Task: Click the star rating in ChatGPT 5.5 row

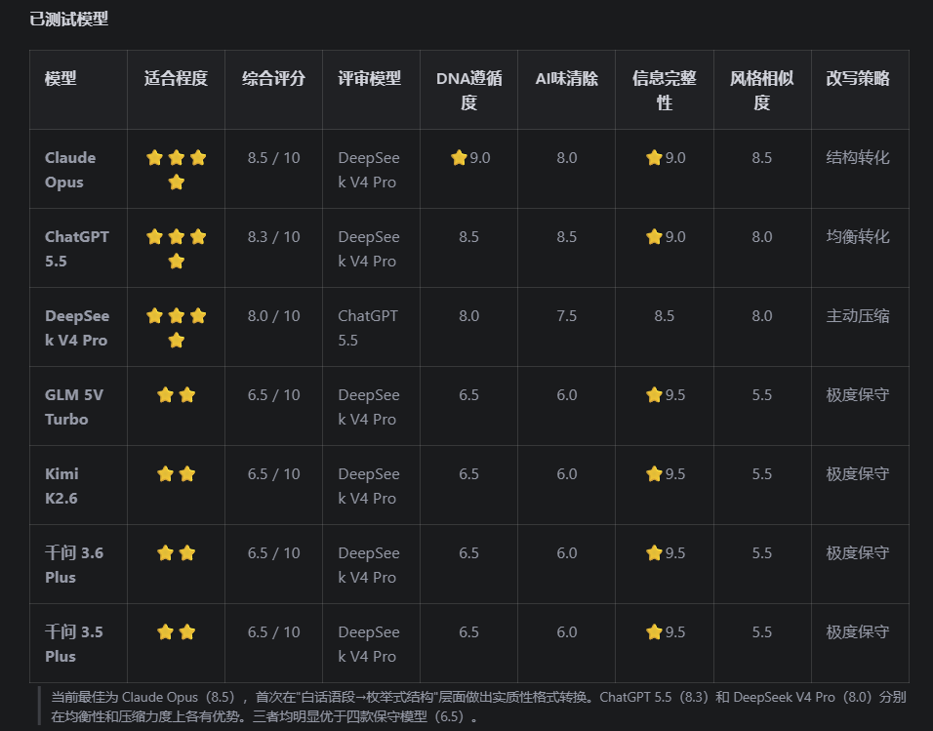Action: coord(176,249)
